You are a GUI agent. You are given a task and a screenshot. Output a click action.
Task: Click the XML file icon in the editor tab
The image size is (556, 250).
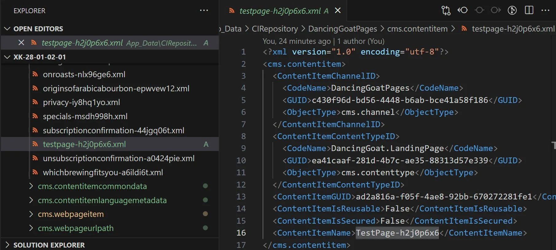click(x=232, y=11)
